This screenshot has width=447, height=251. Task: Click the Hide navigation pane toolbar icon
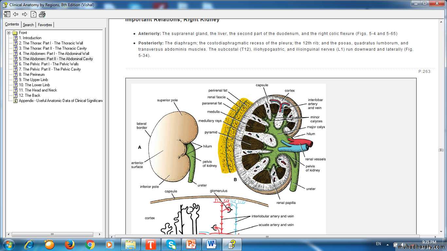(x=7, y=14)
